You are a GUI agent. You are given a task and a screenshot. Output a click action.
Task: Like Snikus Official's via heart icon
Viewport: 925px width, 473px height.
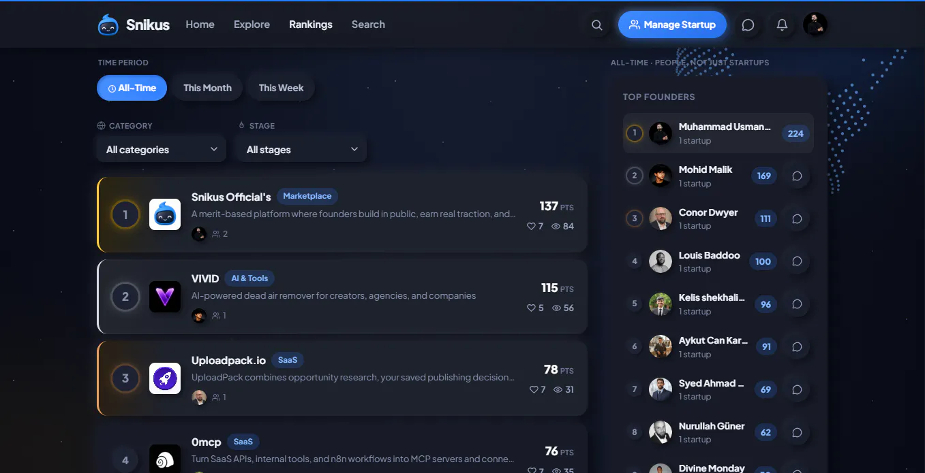pyautogui.click(x=531, y=226)
